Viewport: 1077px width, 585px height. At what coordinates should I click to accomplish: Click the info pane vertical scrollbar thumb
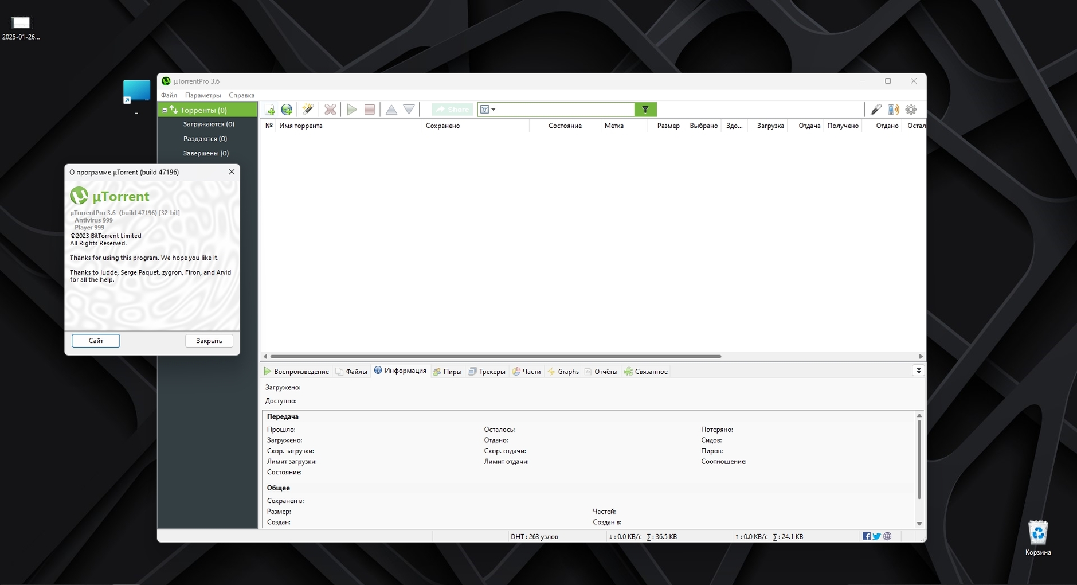919,459
